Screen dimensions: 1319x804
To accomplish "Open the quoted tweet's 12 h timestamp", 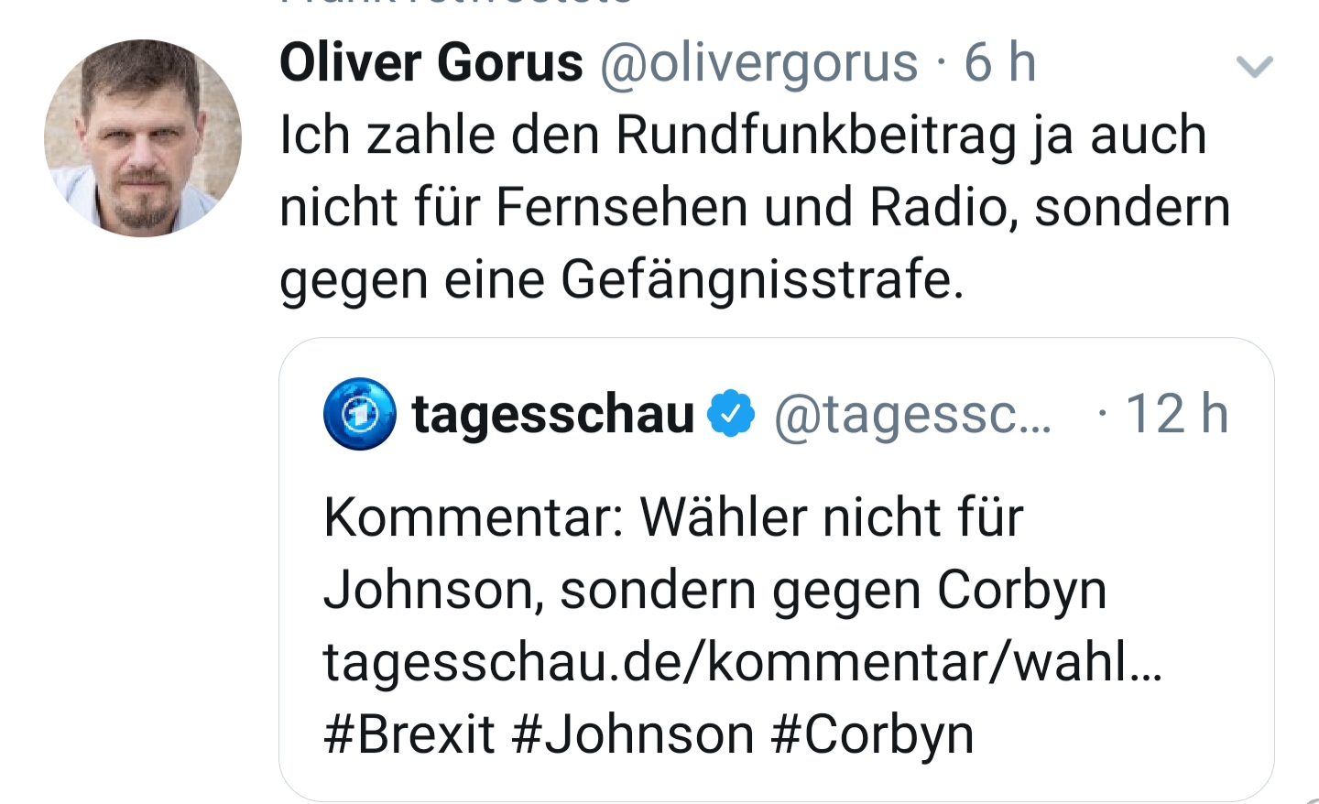I will (x=1176, y=414).
